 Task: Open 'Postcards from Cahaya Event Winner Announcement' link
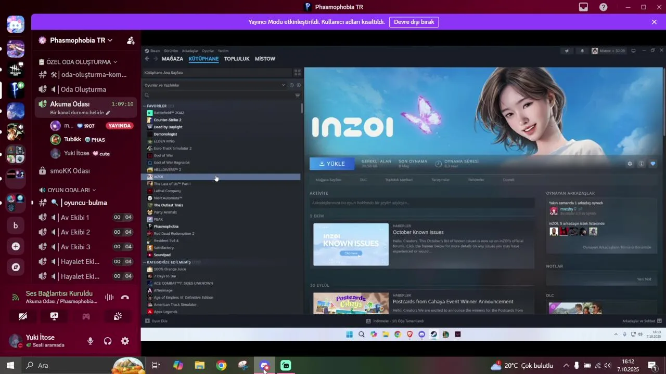(453, 301)
